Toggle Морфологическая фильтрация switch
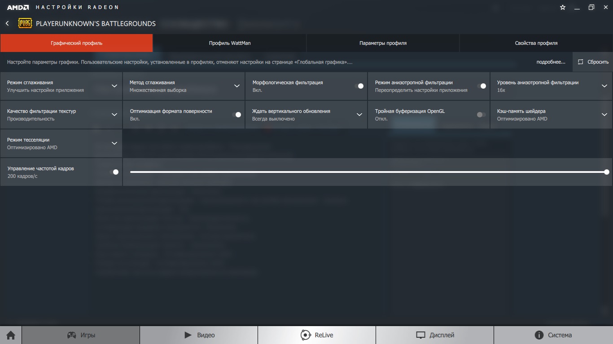Viewport: 613px width, 344px height. tap(359, 86)
